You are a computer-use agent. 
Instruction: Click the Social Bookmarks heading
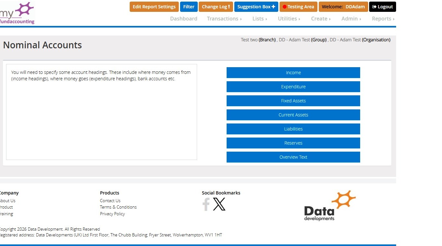(x=221, y=193)
